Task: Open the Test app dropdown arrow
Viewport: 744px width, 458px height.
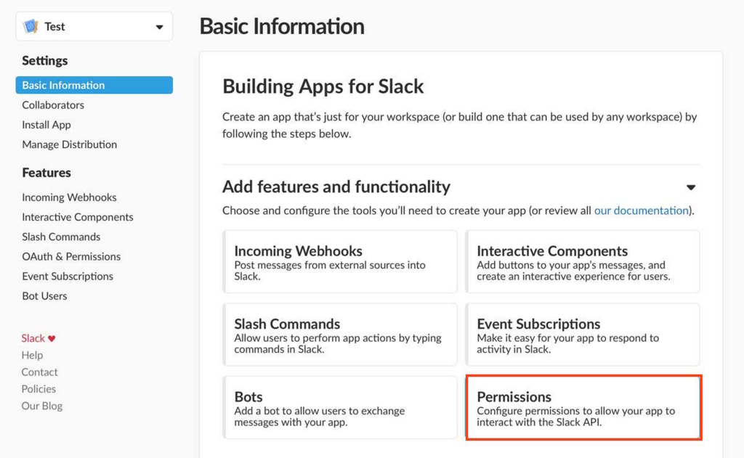Action: tap(159, 28)
